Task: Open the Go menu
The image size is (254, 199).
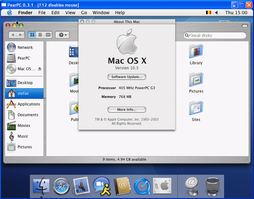Action: tap(84, 13)
